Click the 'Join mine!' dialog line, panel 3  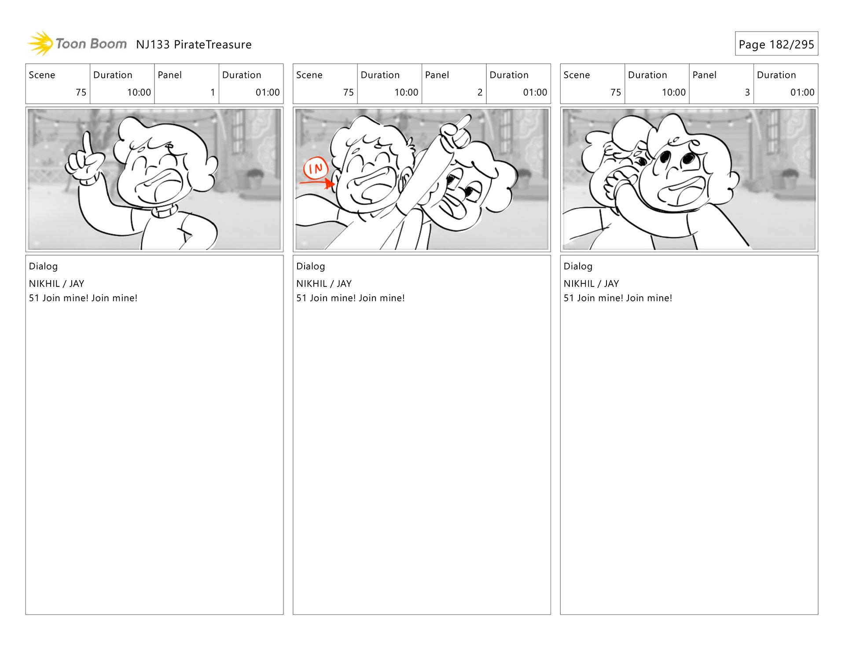(x=618, y=298)
